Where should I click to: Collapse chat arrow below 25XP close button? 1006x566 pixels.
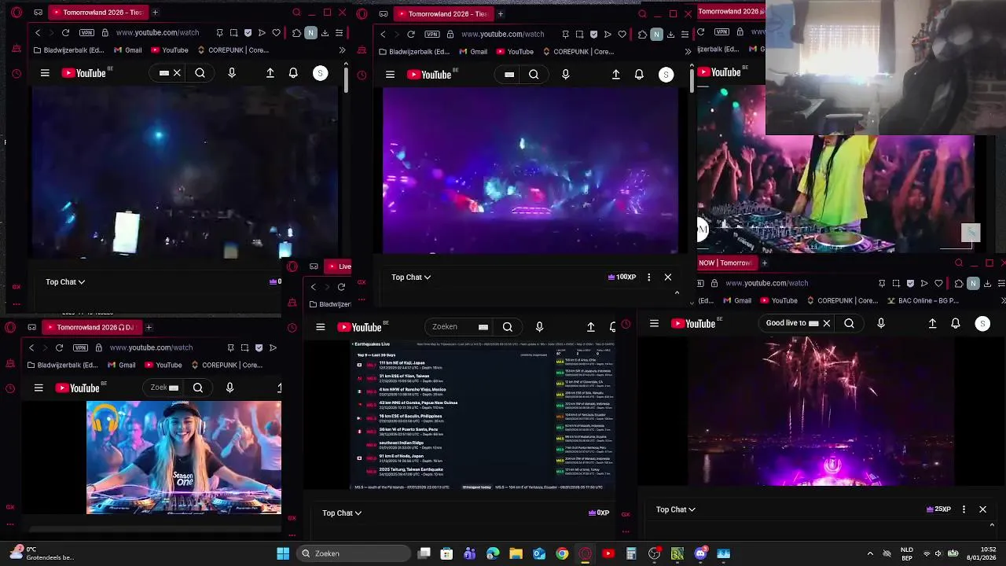(x=992, y=524)
